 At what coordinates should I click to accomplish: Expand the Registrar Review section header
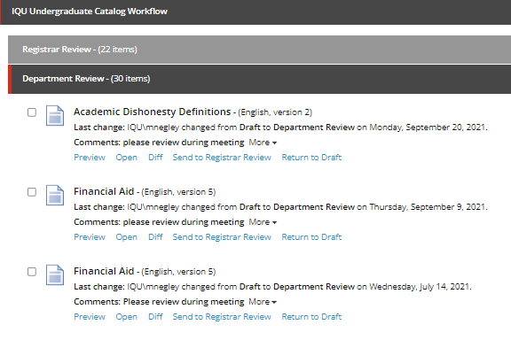click(x=259, y=50)
